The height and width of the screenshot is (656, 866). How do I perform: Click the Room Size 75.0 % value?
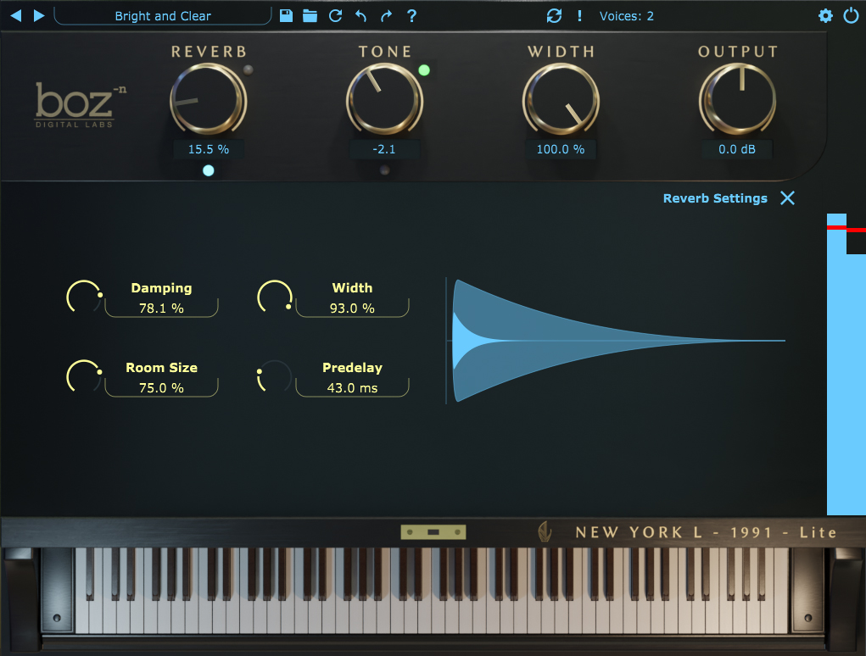161,388
